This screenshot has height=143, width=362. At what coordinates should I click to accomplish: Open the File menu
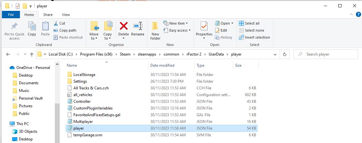point(11,15)
